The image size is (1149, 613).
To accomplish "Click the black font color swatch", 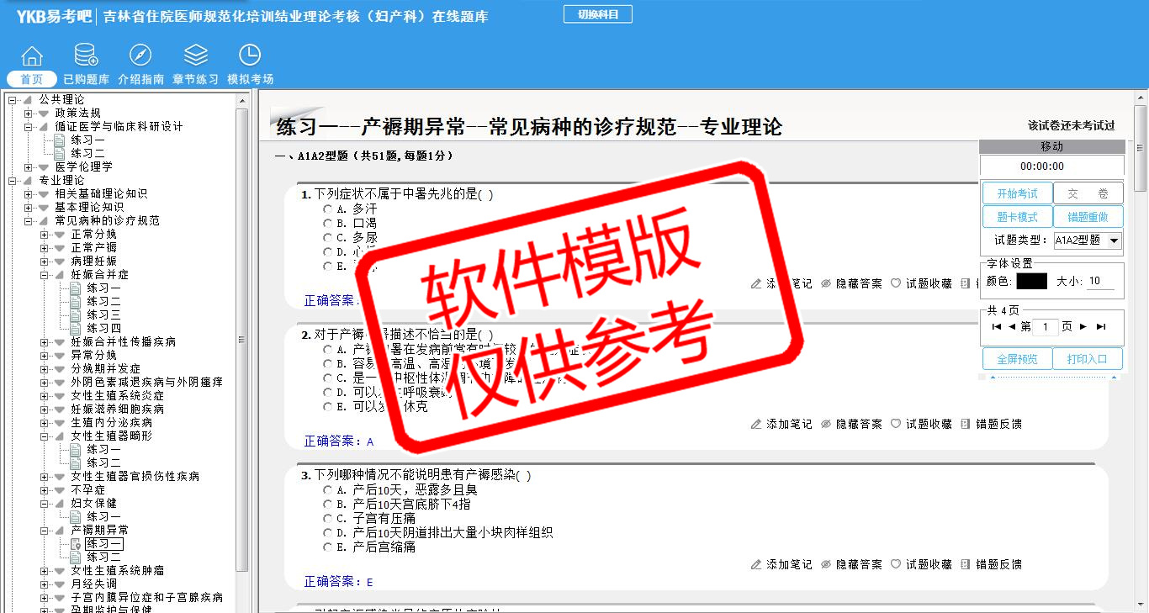I will [1031, 282].
